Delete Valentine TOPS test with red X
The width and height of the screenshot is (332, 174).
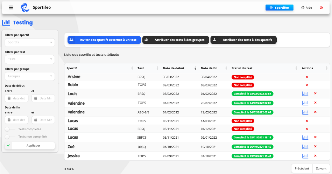tap(315, 103)
